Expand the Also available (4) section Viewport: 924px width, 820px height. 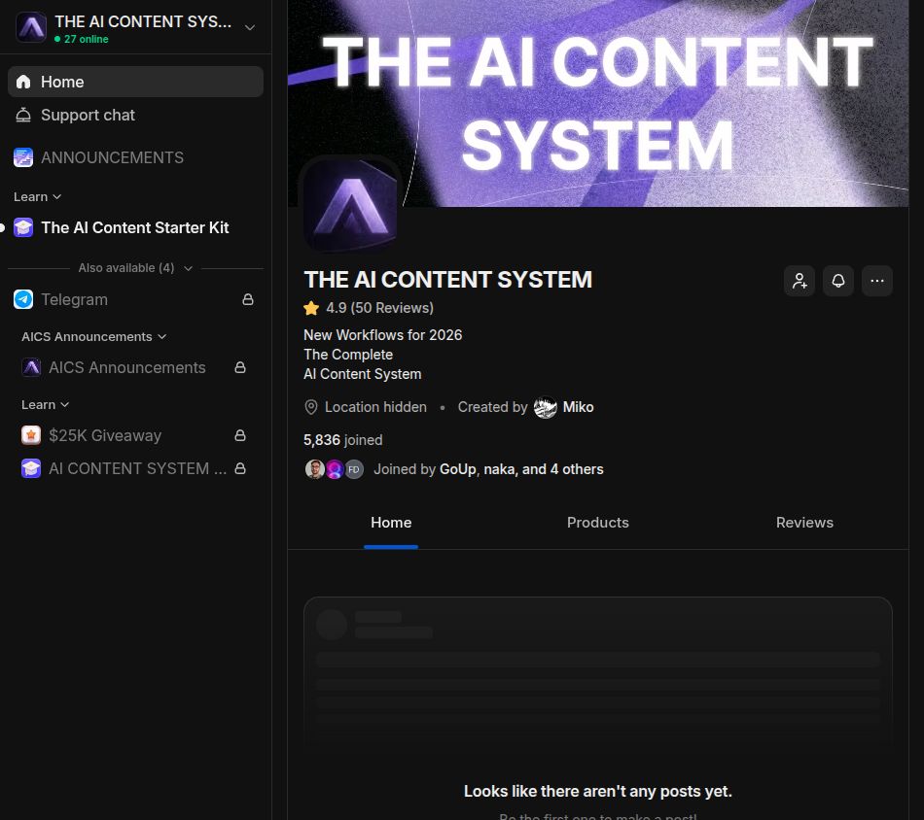135,268
